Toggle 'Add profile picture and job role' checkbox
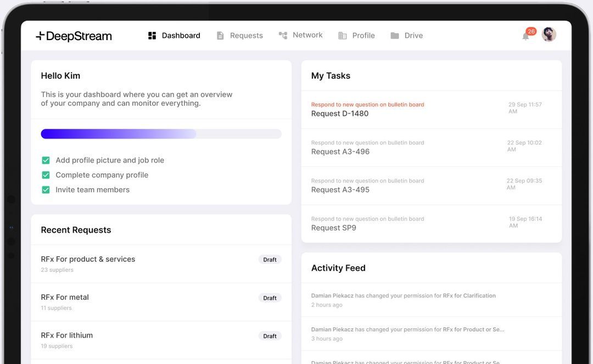 46,160
